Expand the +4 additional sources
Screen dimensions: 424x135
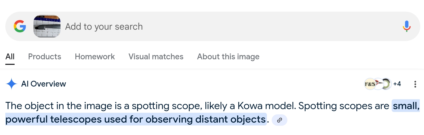coord(397,84)
